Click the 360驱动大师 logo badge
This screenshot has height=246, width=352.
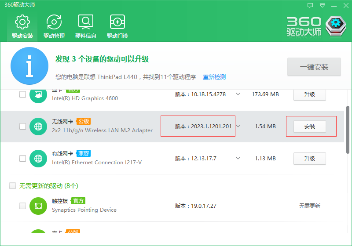[x=336, y=26]
